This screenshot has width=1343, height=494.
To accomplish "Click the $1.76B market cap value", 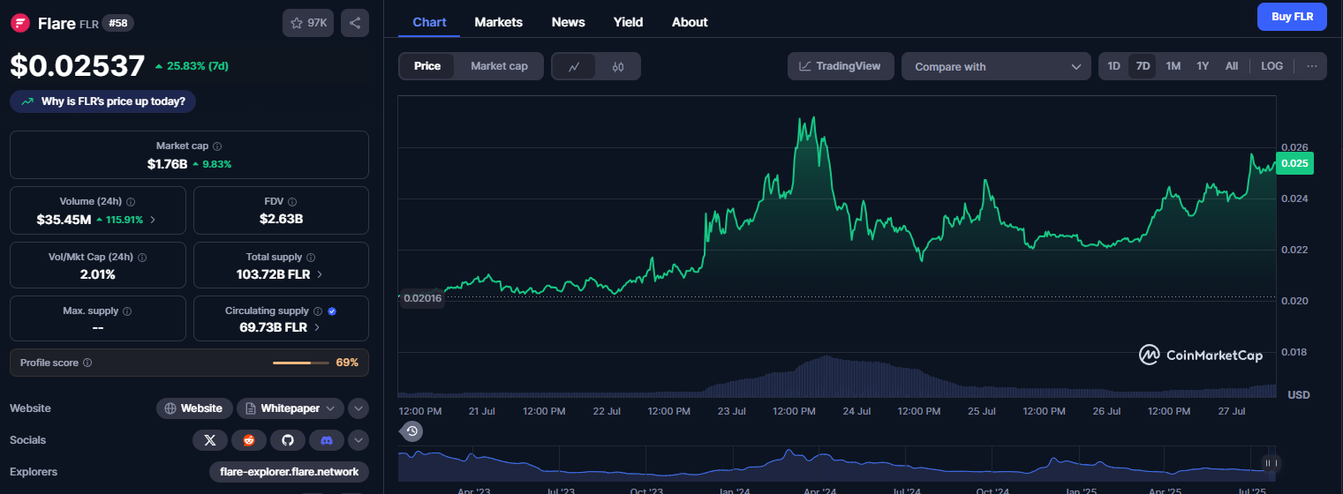I will click(167, 164).
